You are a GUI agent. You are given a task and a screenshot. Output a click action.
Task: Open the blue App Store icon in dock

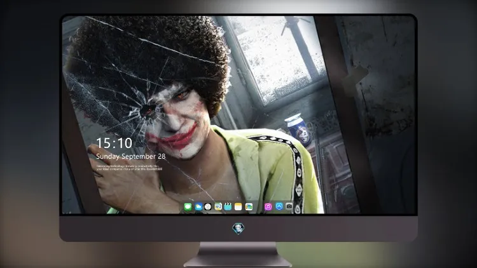tap(279, 206)
